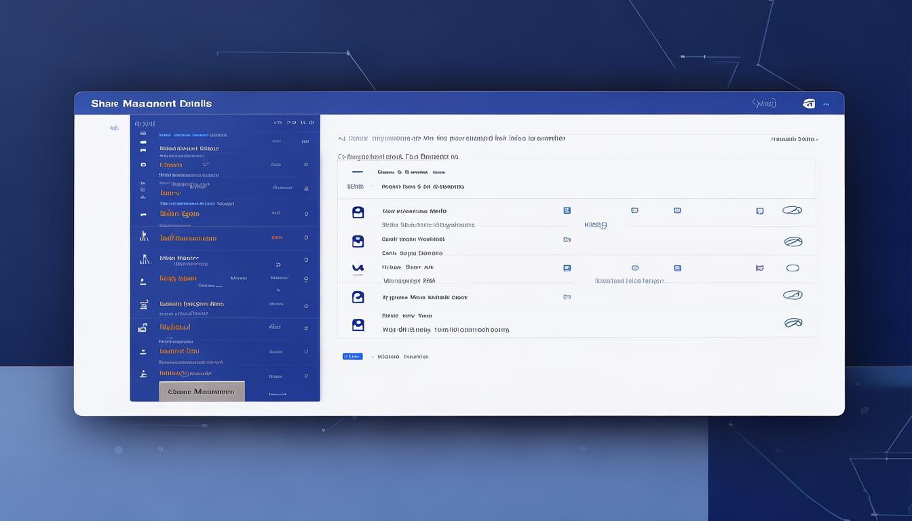Select the top white-titled item in the sidebar list
This screenshot has width=912, height=521.
(189, 148)
